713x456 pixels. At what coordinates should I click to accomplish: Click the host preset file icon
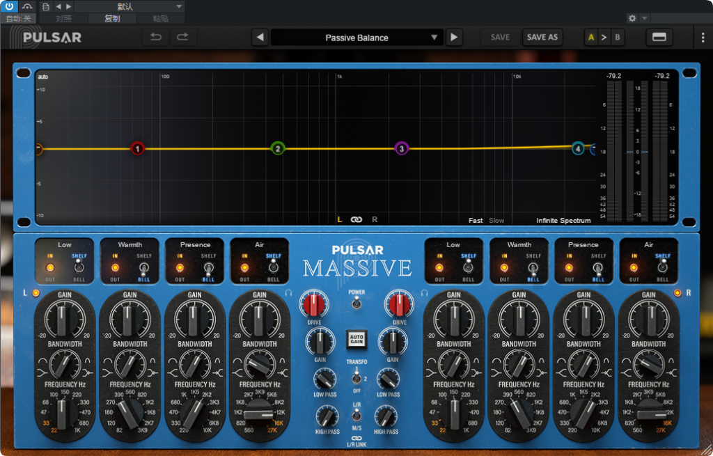45,6
